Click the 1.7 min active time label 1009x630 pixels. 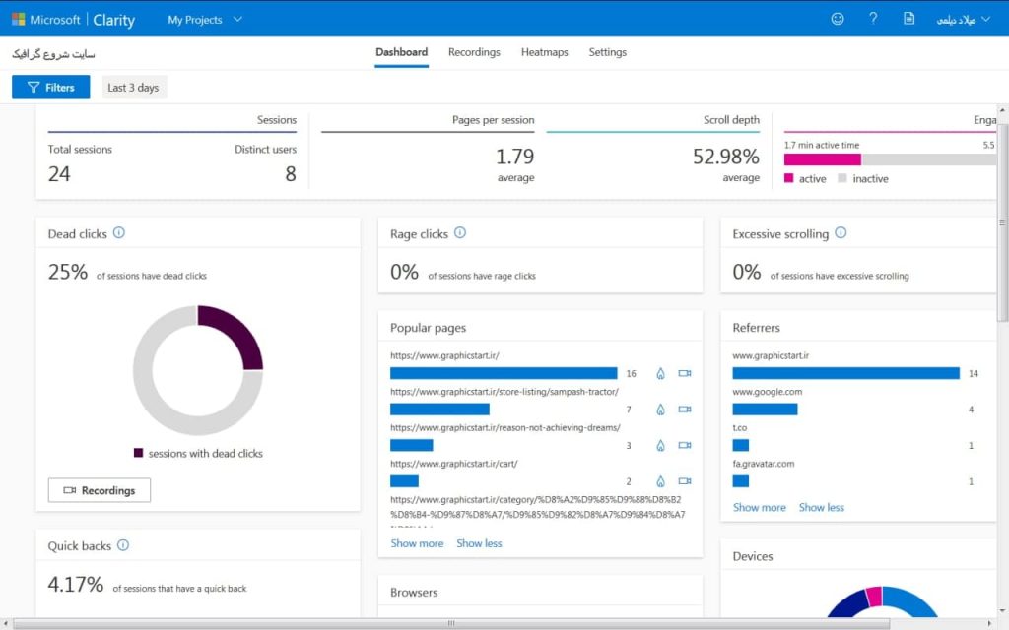point(822,146)
